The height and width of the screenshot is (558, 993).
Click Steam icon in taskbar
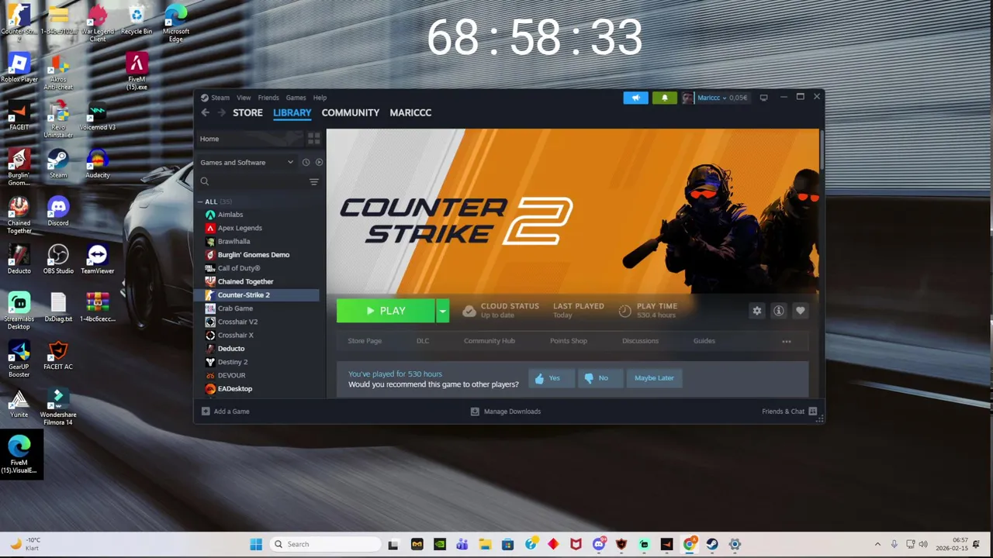(711, 544)
